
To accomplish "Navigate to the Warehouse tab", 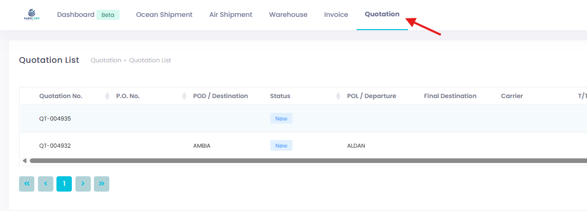I will (288, 15).
